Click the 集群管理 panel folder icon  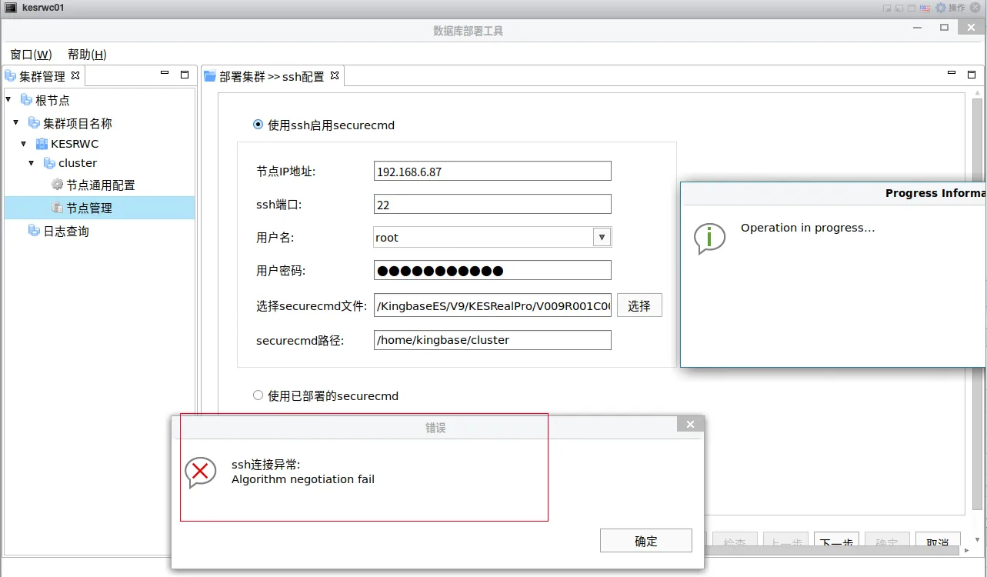[10, 75]
